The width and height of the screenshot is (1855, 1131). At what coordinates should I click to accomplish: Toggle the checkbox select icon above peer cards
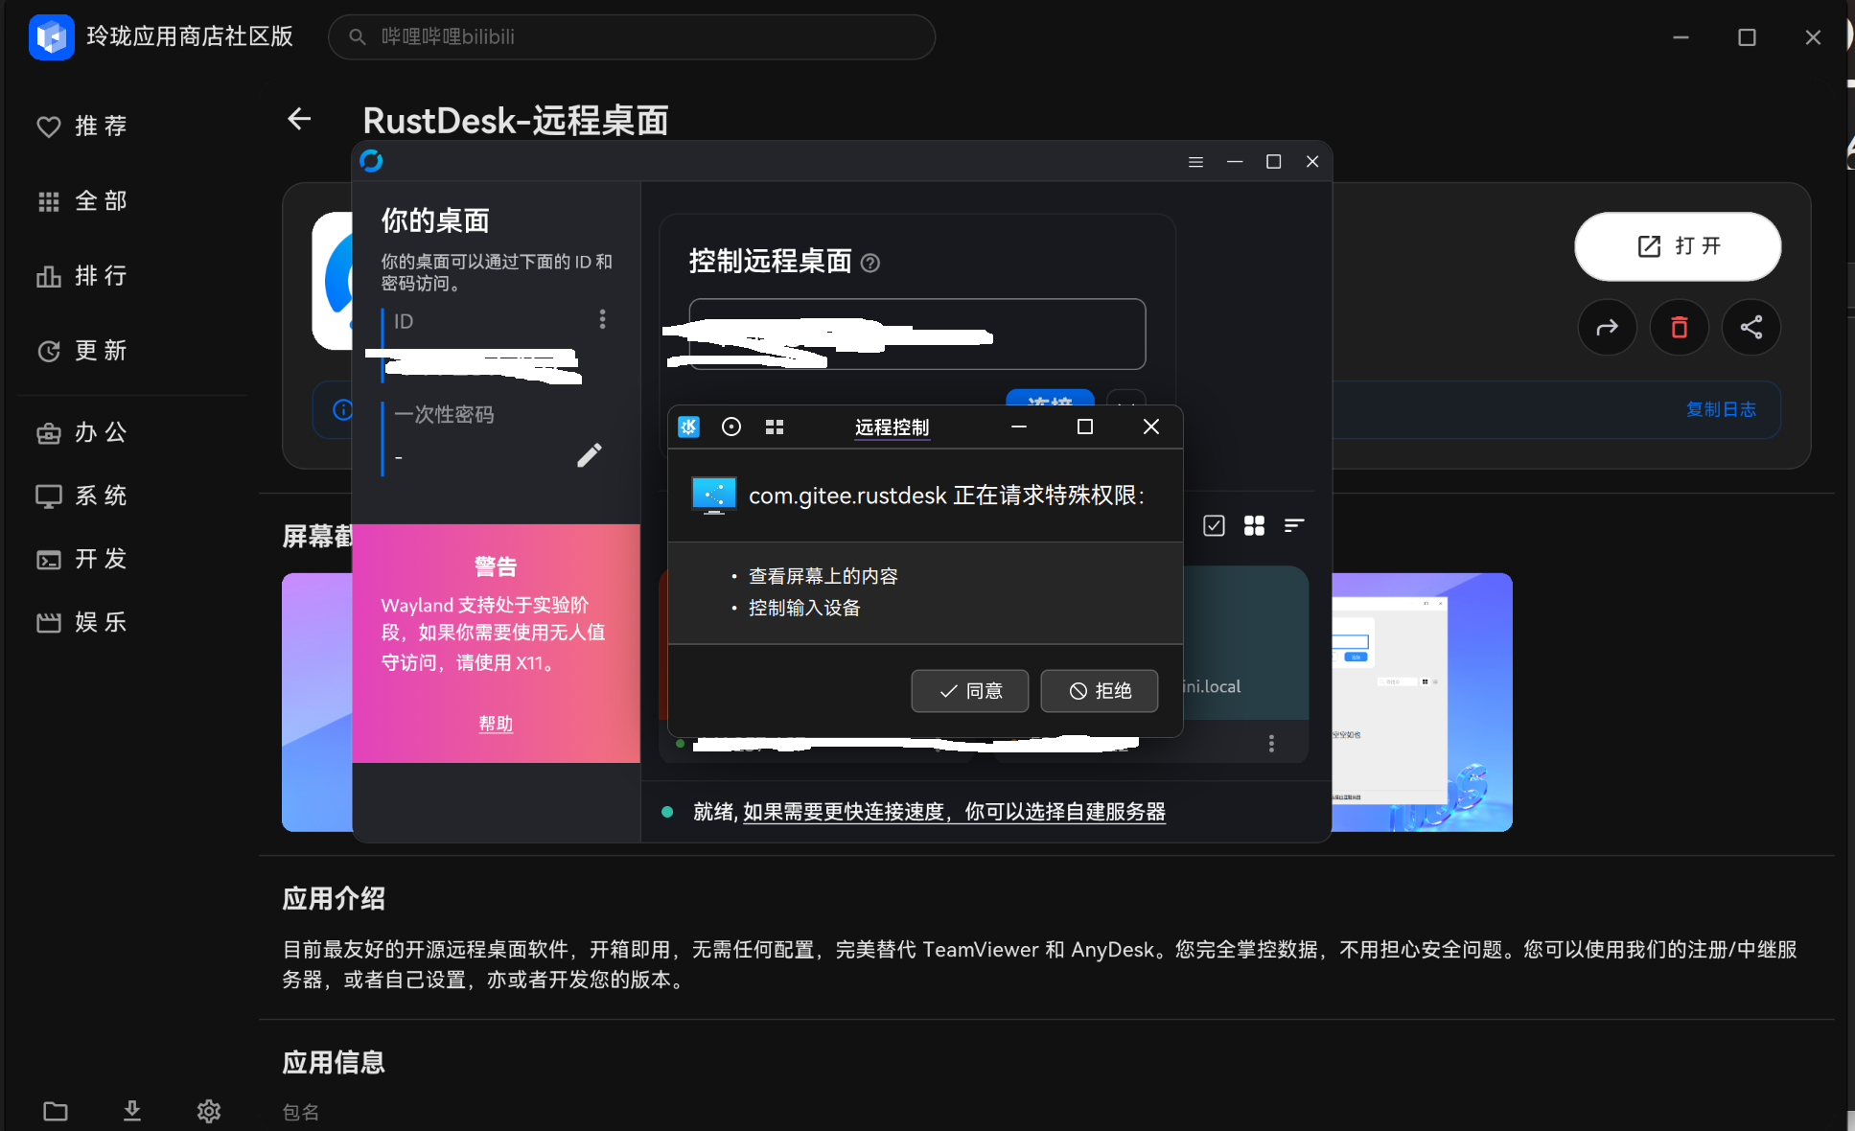pos(1214,525)
